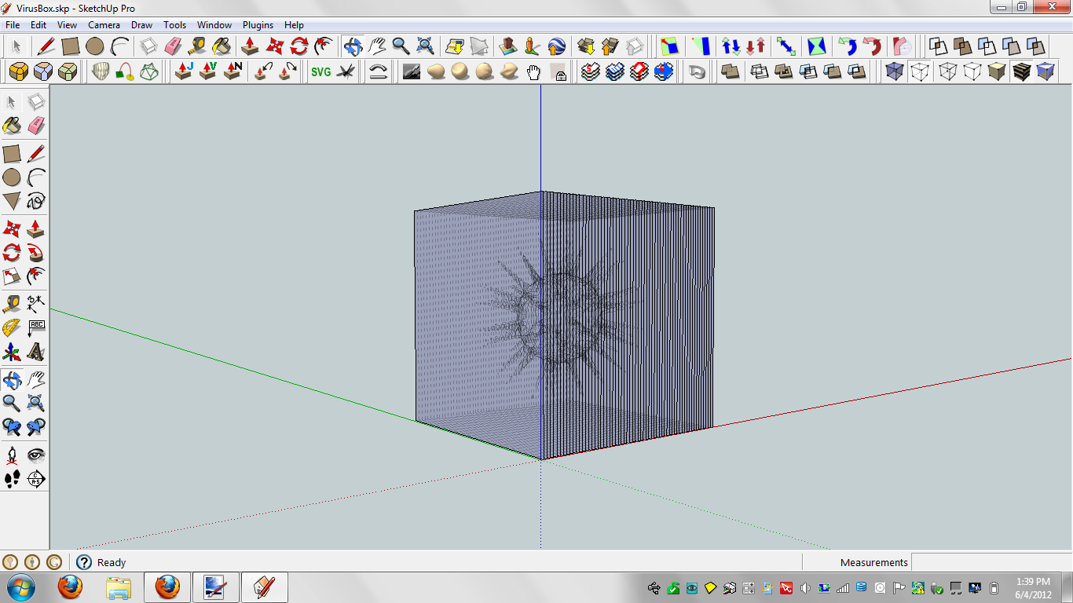The width and height of the screenshot is (1073, 603).
Task: Switch to Shaded face style
Action: [x=997, y=72]
